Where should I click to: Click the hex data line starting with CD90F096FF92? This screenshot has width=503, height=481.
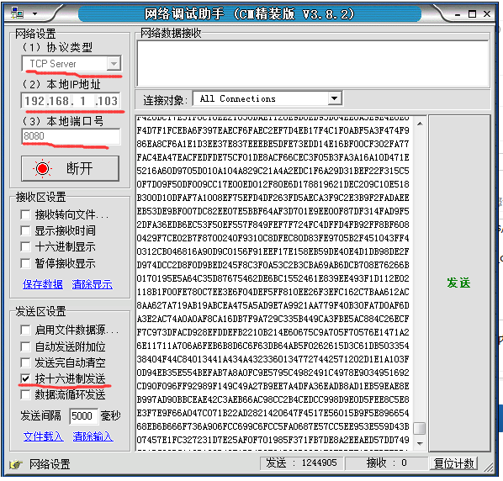pos(273,386)
